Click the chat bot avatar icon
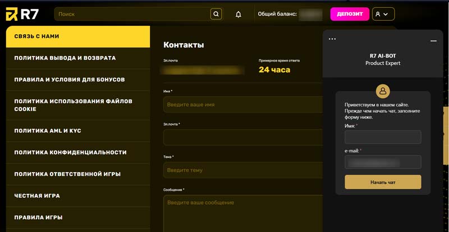This screenshot has height=232, width=449. 383,91
